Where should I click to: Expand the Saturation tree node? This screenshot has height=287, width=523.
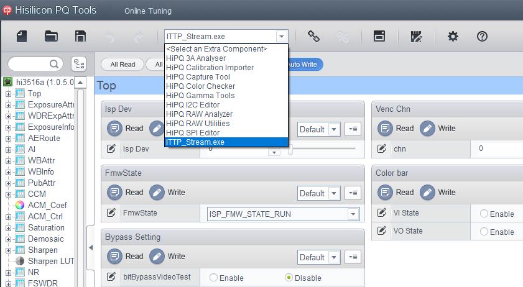(8, 228)
